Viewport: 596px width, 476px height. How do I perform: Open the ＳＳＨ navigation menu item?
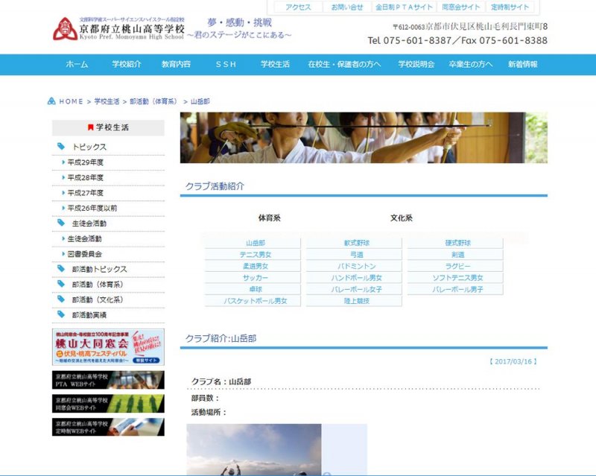click(x=226, y=65)
